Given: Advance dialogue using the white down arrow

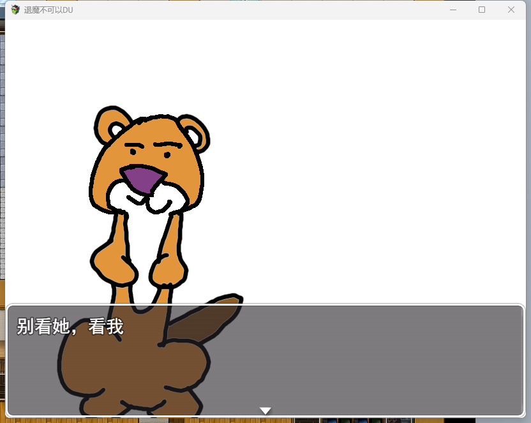Looking at the screenshot, I should [265, 410].
